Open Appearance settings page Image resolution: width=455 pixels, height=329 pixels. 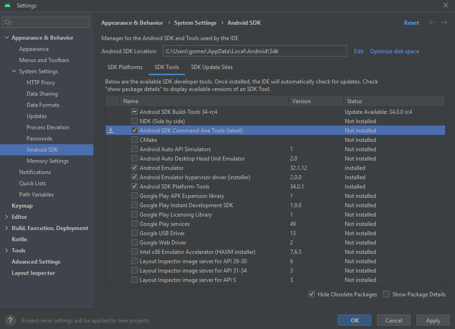(x=34, y=49)
